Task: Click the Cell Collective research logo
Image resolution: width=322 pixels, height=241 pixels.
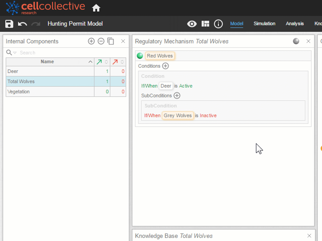Action: pos(46,8)
